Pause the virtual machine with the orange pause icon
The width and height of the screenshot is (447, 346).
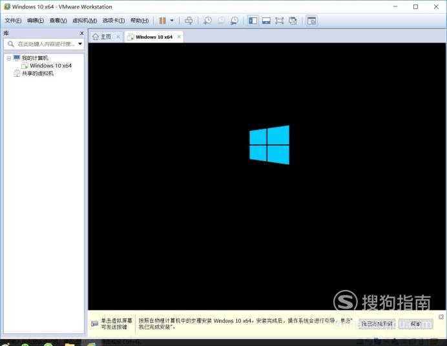[x=163, y=21]
